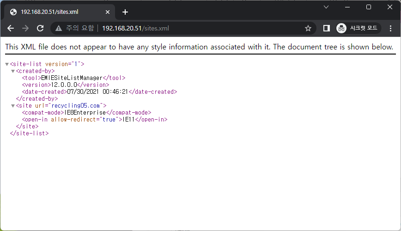Collapse the site url node

(13, 106)
